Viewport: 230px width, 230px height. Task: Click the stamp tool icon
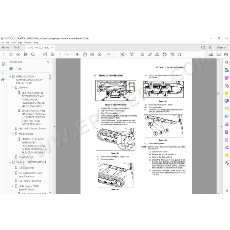click(165, 55)
